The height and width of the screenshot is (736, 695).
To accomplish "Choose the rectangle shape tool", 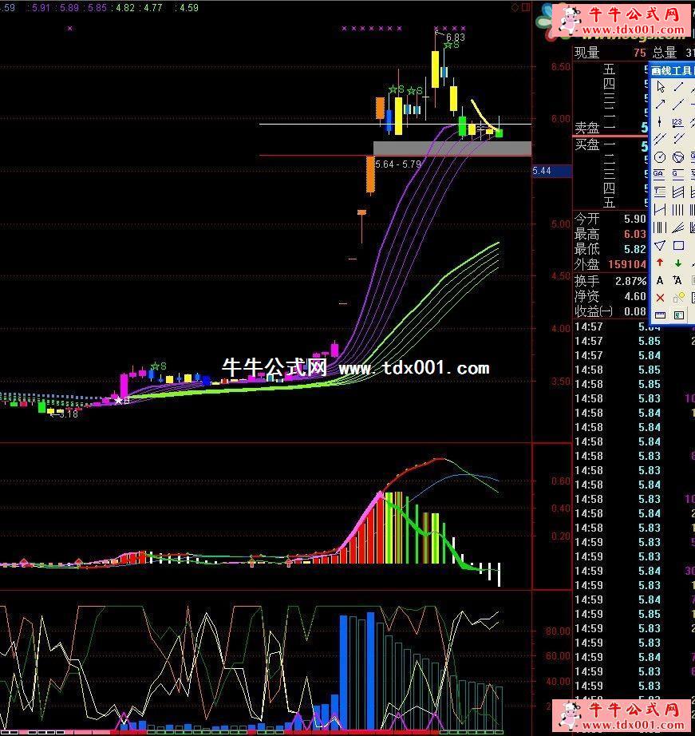I will (678, 245).
